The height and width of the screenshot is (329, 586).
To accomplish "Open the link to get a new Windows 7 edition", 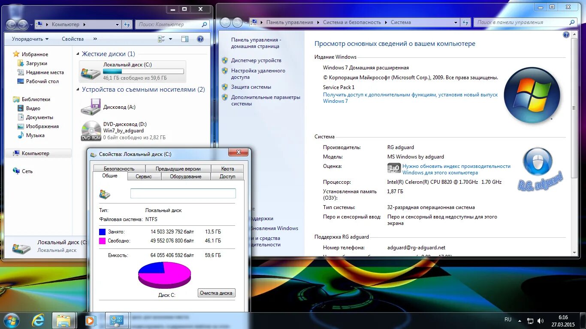I will click(x=410, y=98).
